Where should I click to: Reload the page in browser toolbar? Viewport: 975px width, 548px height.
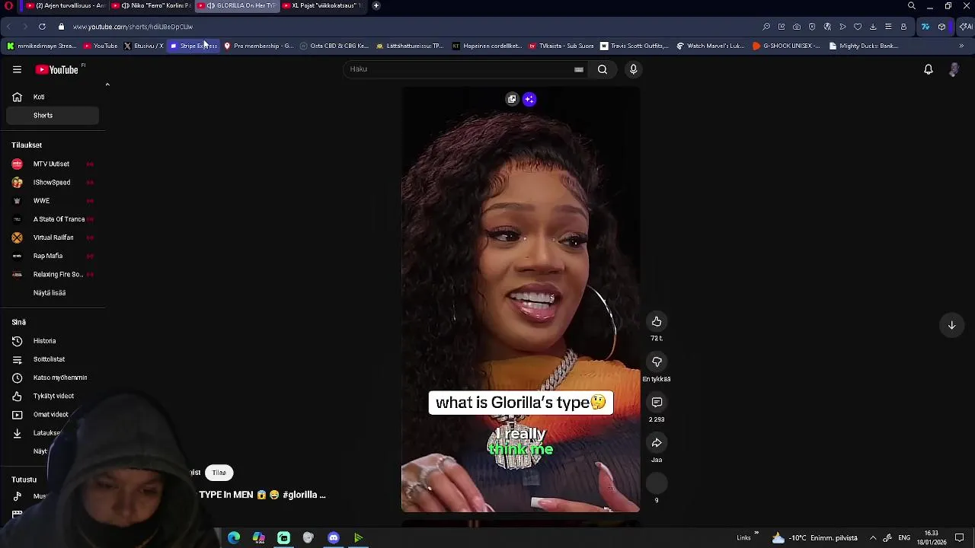[42, 27]
